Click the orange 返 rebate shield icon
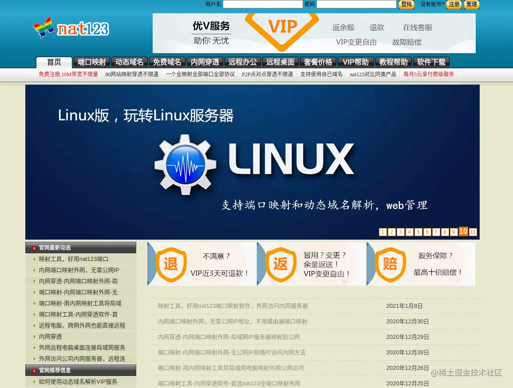 [280, 264]
